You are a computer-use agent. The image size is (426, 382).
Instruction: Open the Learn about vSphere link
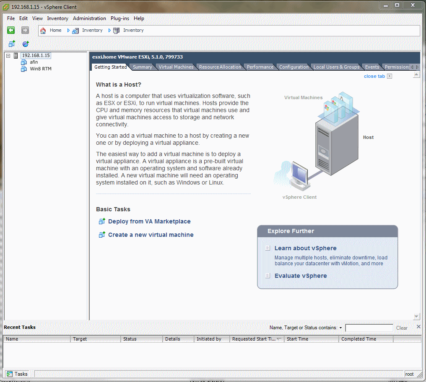[305, 248]
